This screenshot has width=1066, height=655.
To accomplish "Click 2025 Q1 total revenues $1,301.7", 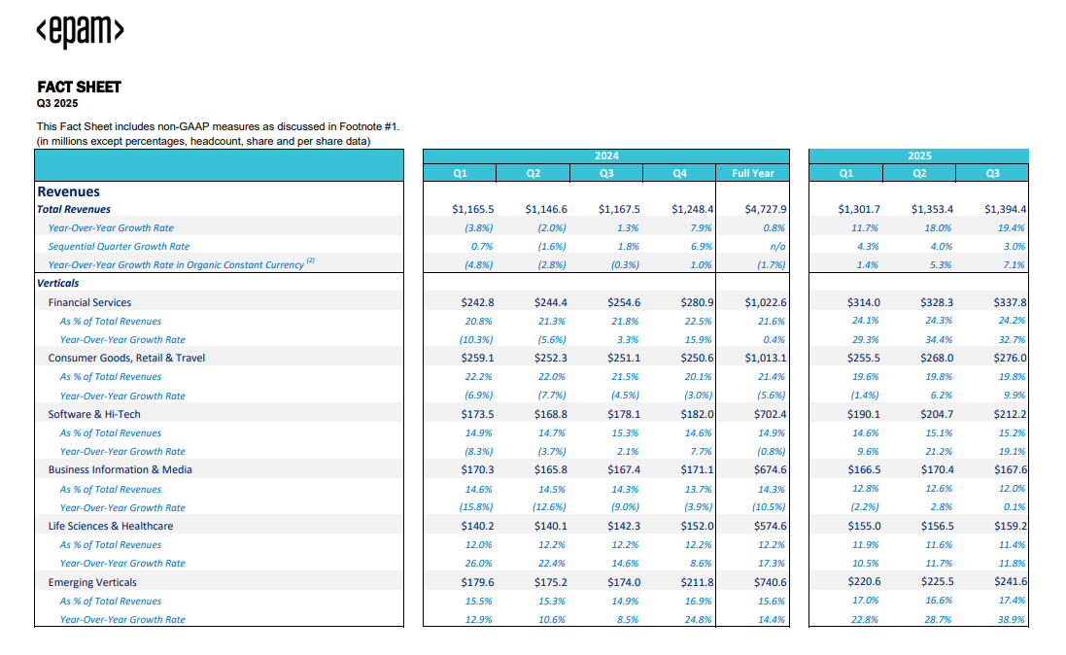I will [859, 210].
